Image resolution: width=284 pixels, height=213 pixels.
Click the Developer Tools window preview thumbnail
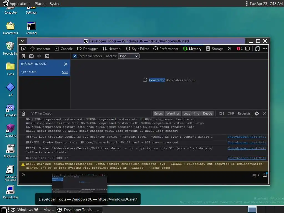tap(80, 183)
